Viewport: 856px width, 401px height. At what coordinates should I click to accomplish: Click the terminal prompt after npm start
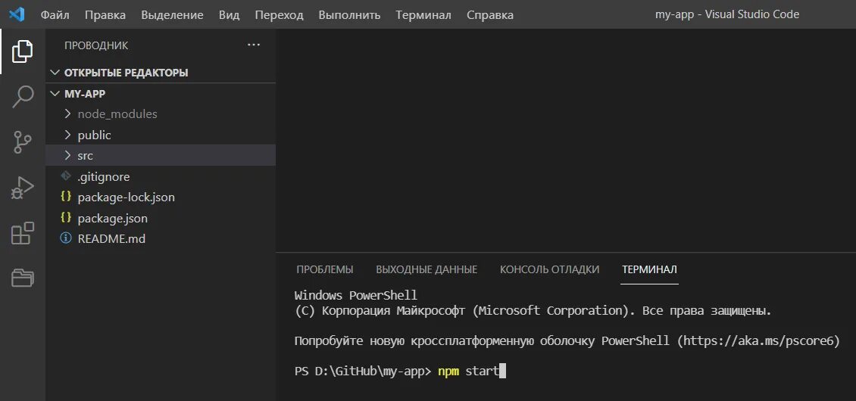tap(503, 371)
